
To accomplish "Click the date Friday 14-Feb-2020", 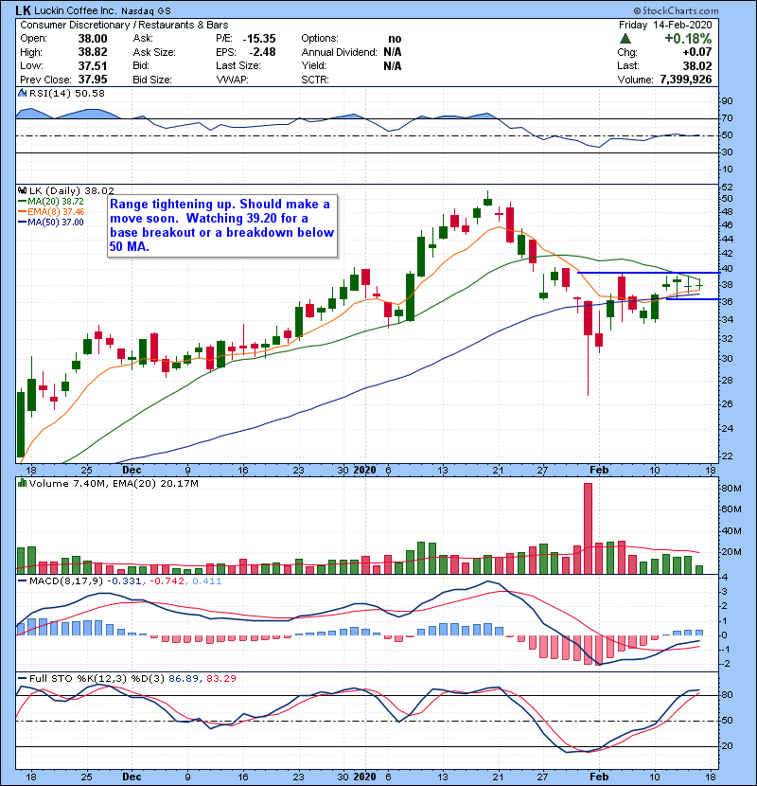I will (665, 25).
